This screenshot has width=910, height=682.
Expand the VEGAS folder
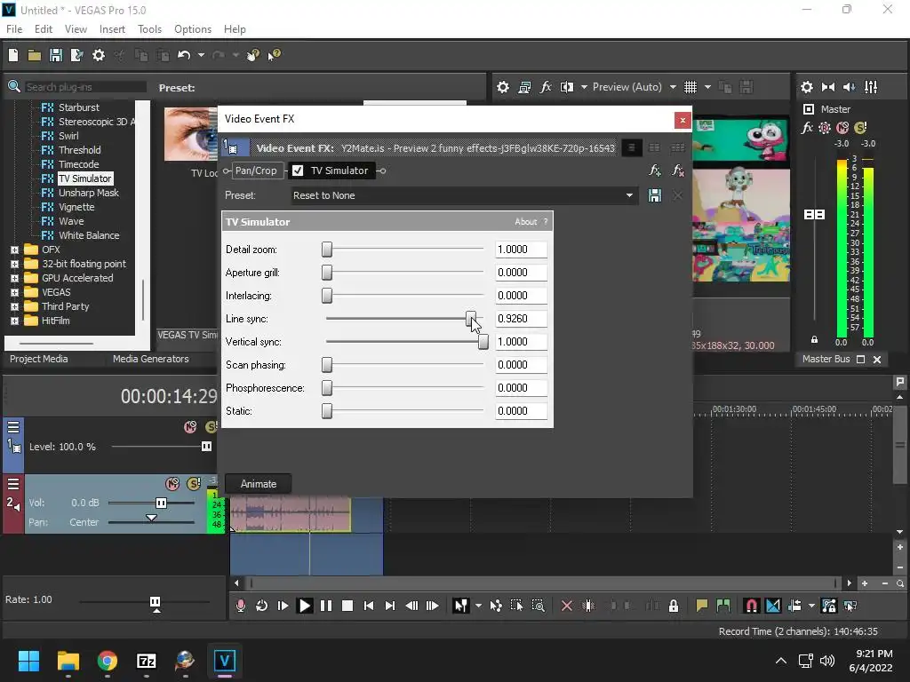[14, 293]
